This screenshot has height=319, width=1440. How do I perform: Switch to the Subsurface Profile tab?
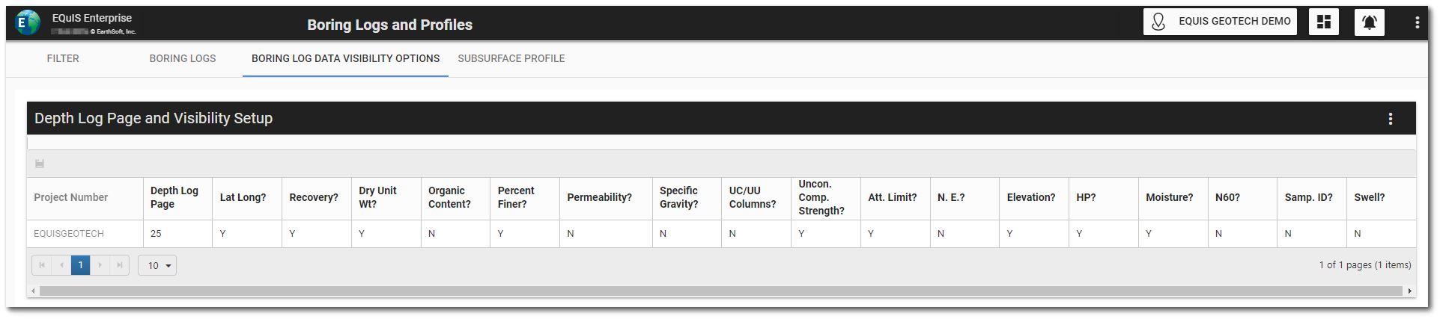click(511, 58)
